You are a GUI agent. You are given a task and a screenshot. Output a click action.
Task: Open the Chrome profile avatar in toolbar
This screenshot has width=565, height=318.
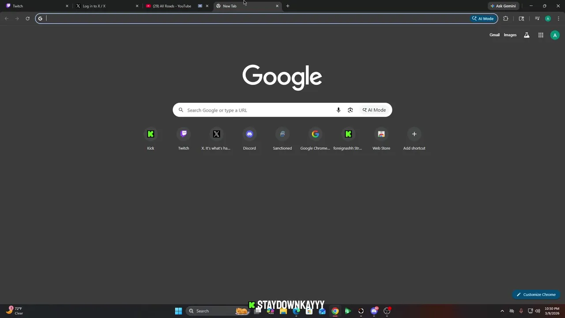pos(548,19)
